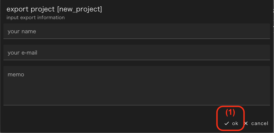274x133 pixels.
Task: Dismiss the dialog with cancel
Action: pos(256,123)
